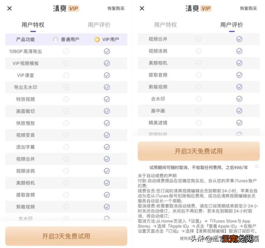This screenshot has height=248, width=265.
Task: Click normal-user dash icon for VIP课堂
Action: tap(66, 75)
